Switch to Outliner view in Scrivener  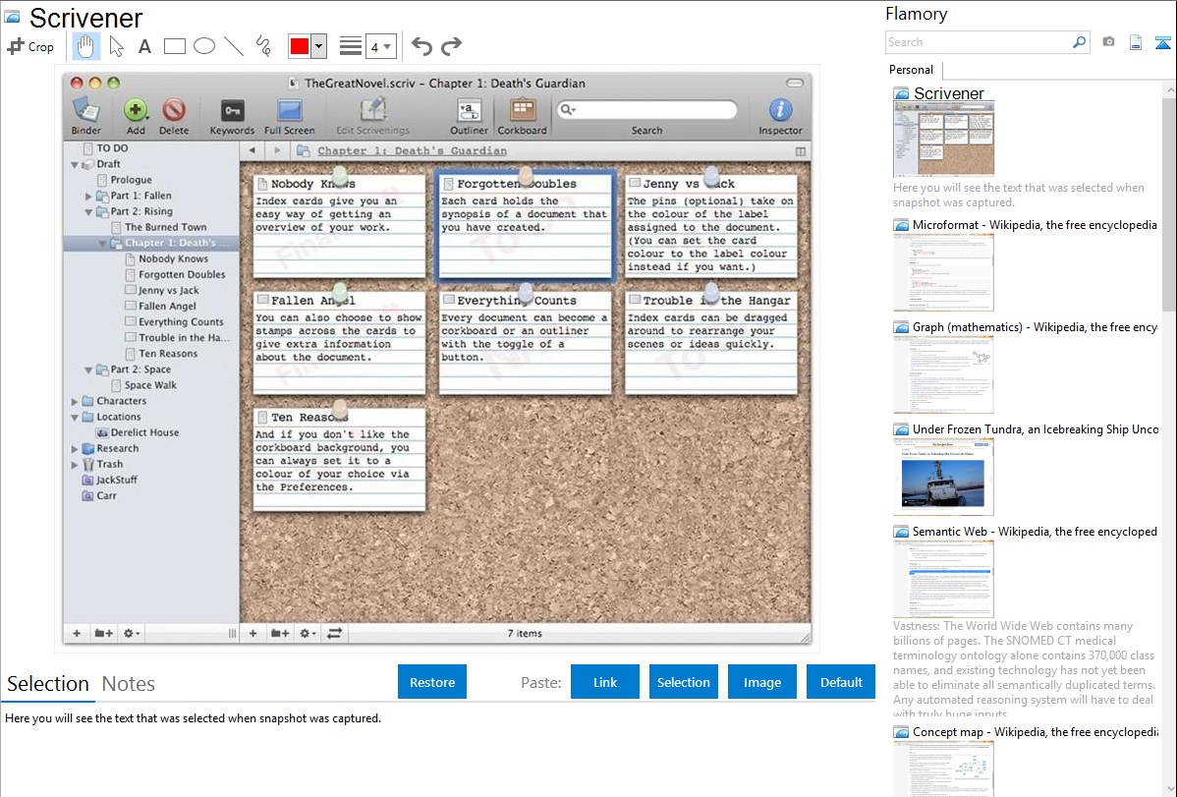[x=470, y=111]
